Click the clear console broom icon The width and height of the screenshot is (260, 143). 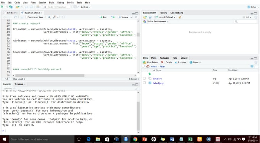(x=136, y=89)
